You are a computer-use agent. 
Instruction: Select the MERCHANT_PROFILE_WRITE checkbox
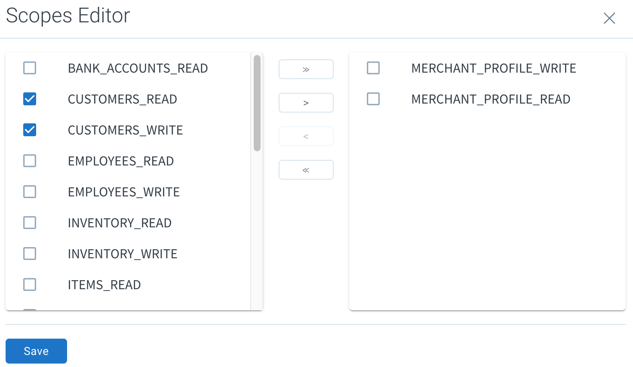[373, 68]
